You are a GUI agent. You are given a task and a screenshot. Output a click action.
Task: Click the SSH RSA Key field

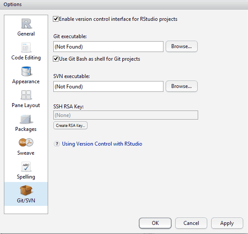coord(126,115)
